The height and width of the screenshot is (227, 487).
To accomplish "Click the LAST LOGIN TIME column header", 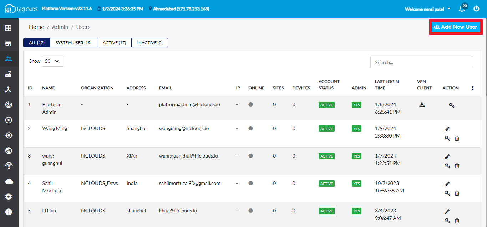I will [387, 85].
